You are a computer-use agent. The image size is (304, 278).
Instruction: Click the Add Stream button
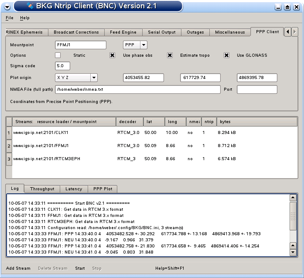tap(18, 268)
